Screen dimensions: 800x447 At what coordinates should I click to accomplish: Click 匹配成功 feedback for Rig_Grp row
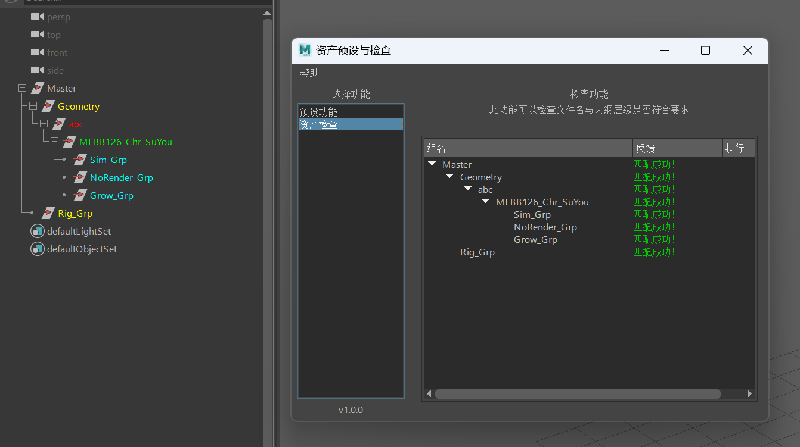654,252
